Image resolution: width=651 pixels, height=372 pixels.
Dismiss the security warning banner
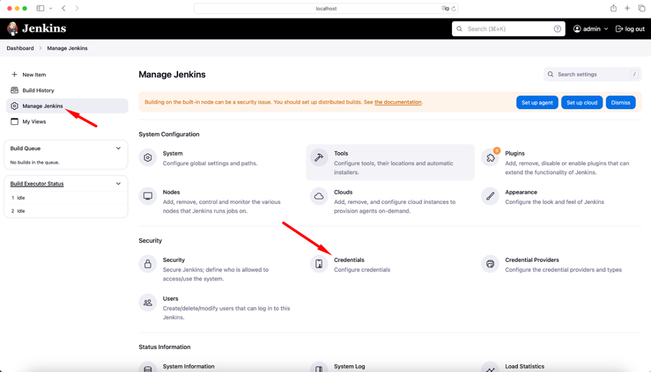(620, 103)
